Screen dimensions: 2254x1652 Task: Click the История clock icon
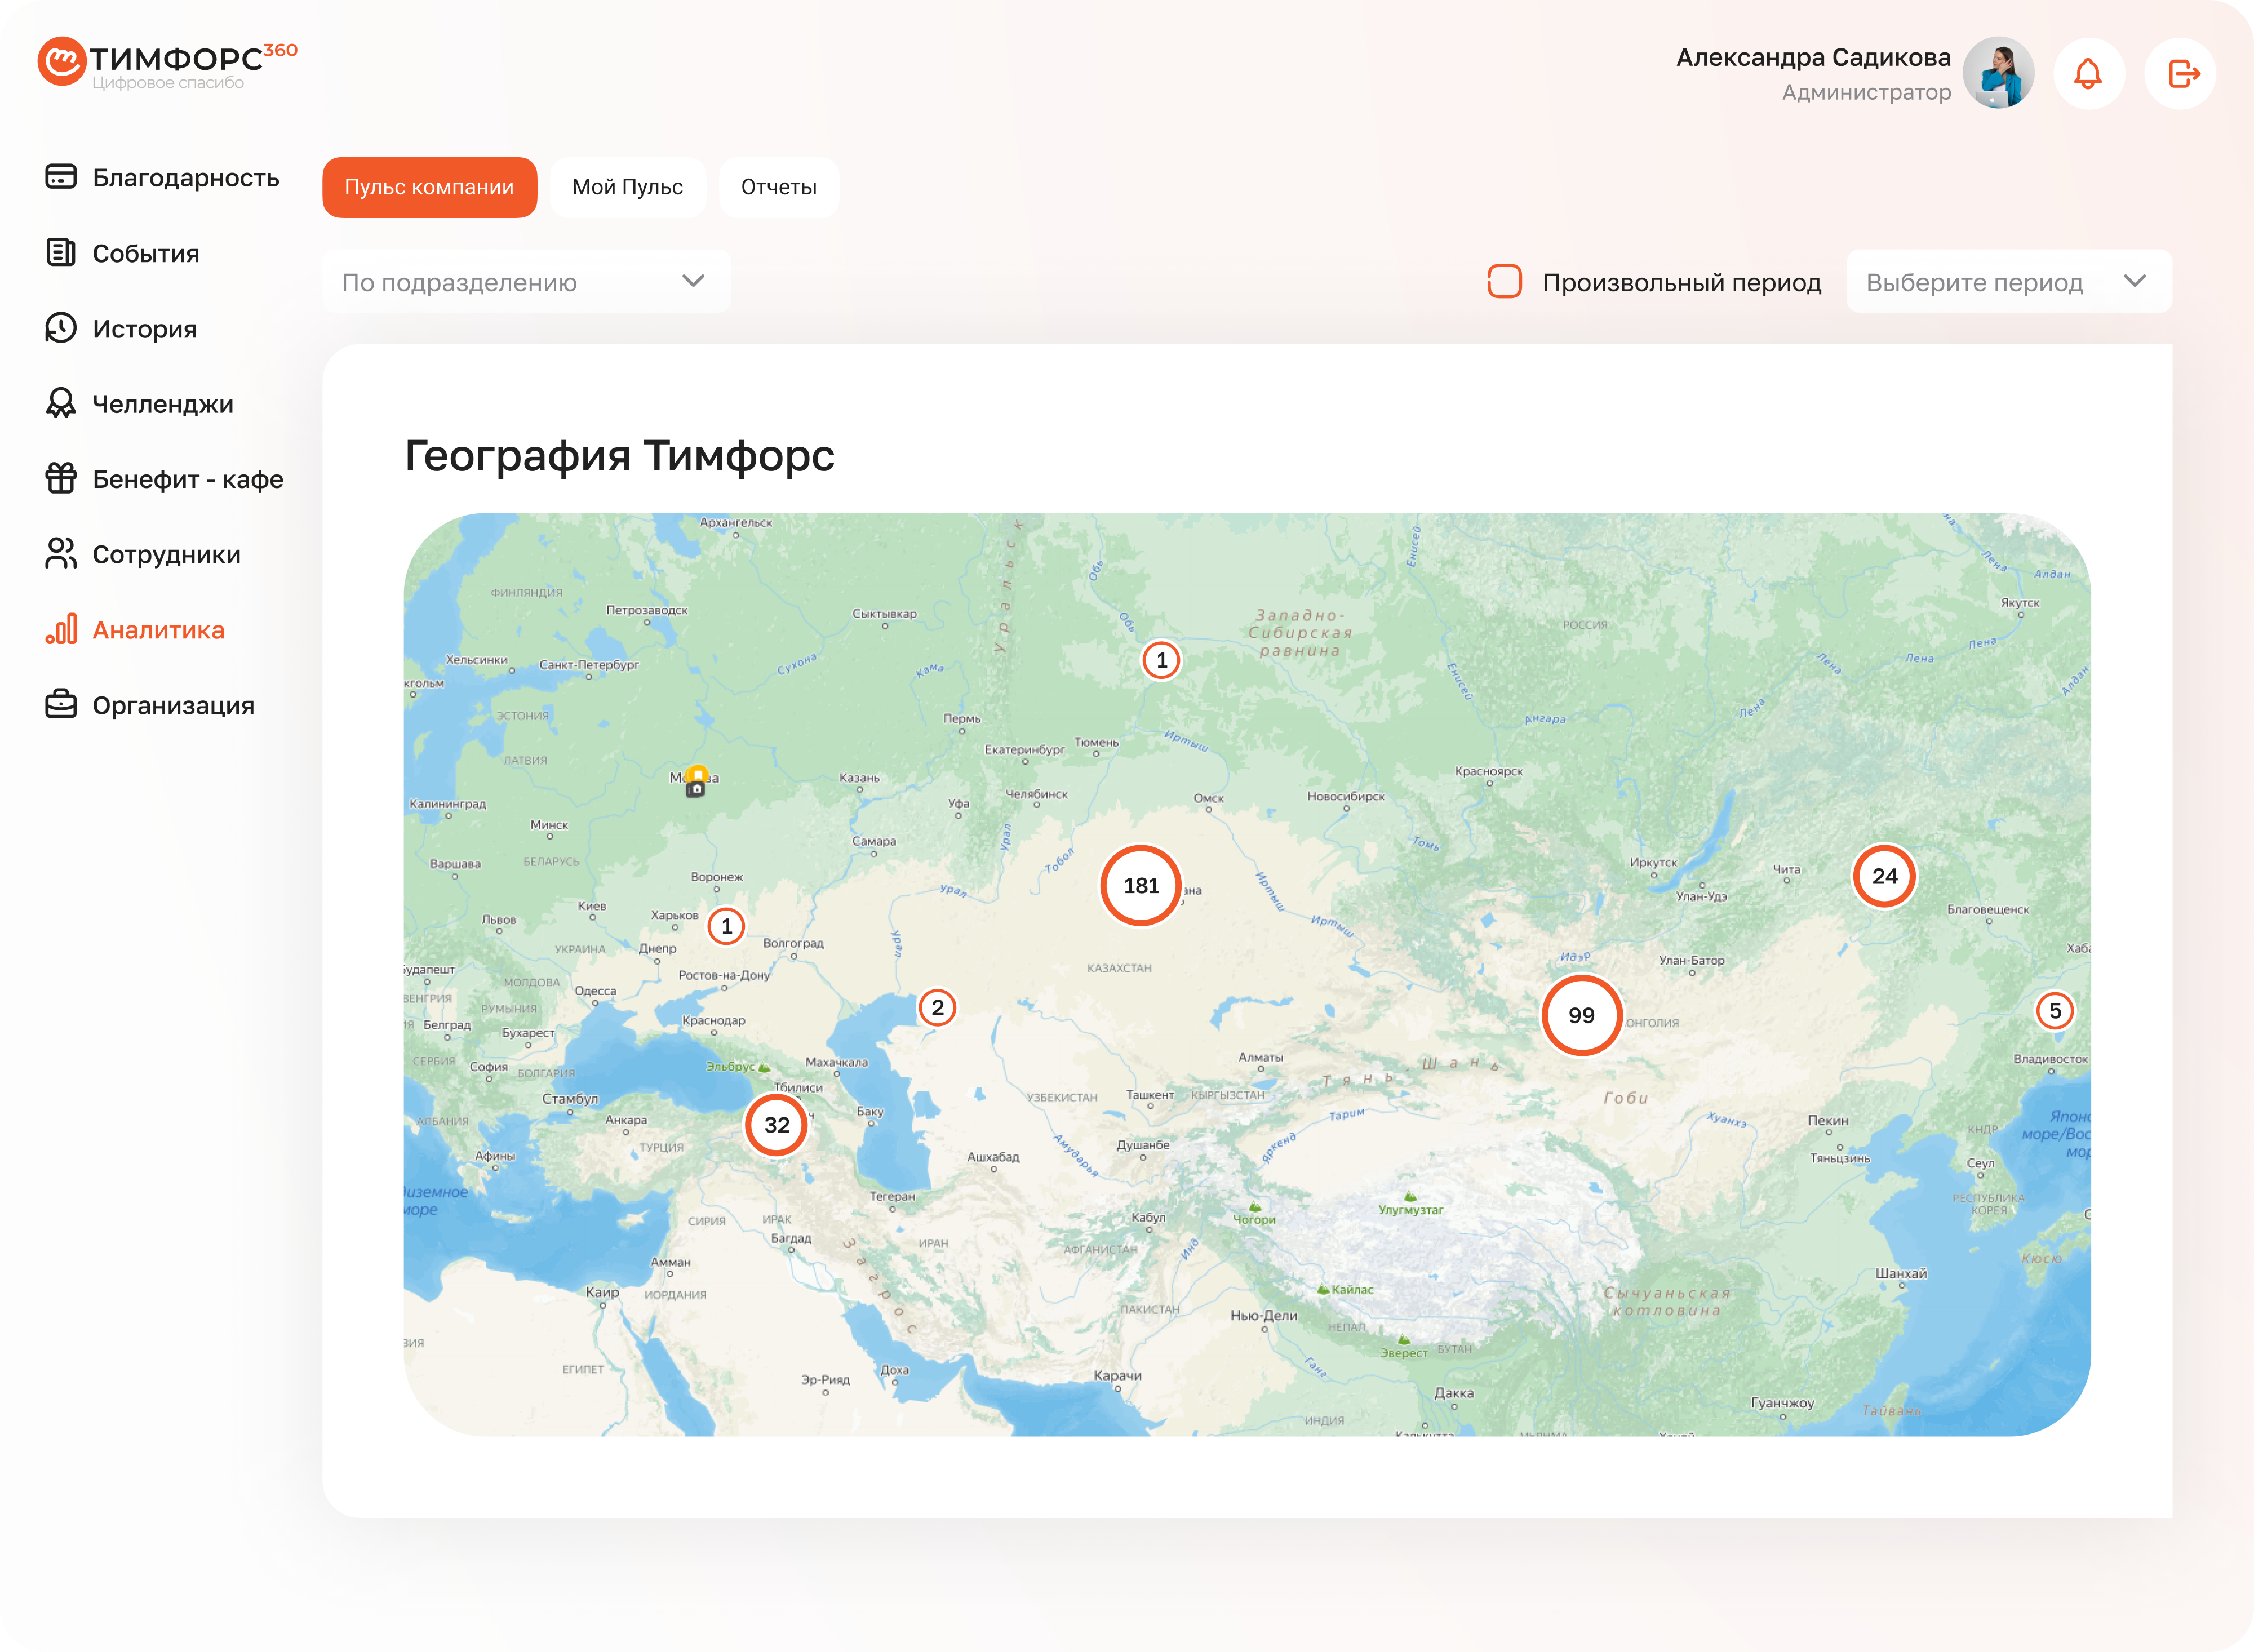61,328
